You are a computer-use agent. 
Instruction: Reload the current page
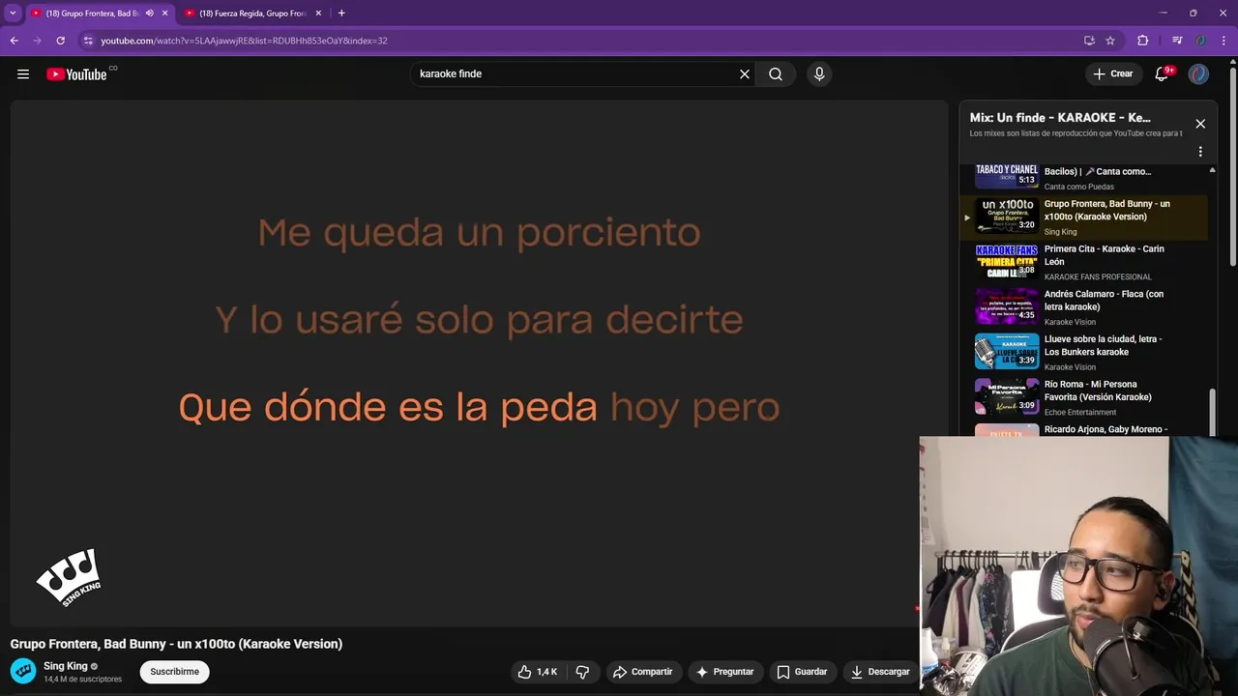[x=60, y=41]
